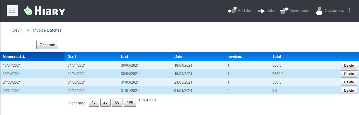
Task: Open the vertical dots overflow menu
Action: coord(349,10)
